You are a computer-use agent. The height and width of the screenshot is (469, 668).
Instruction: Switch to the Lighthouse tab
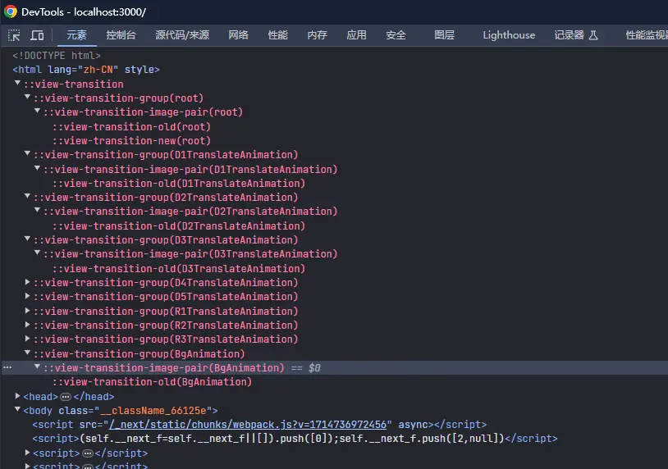(x=508, y=35)
